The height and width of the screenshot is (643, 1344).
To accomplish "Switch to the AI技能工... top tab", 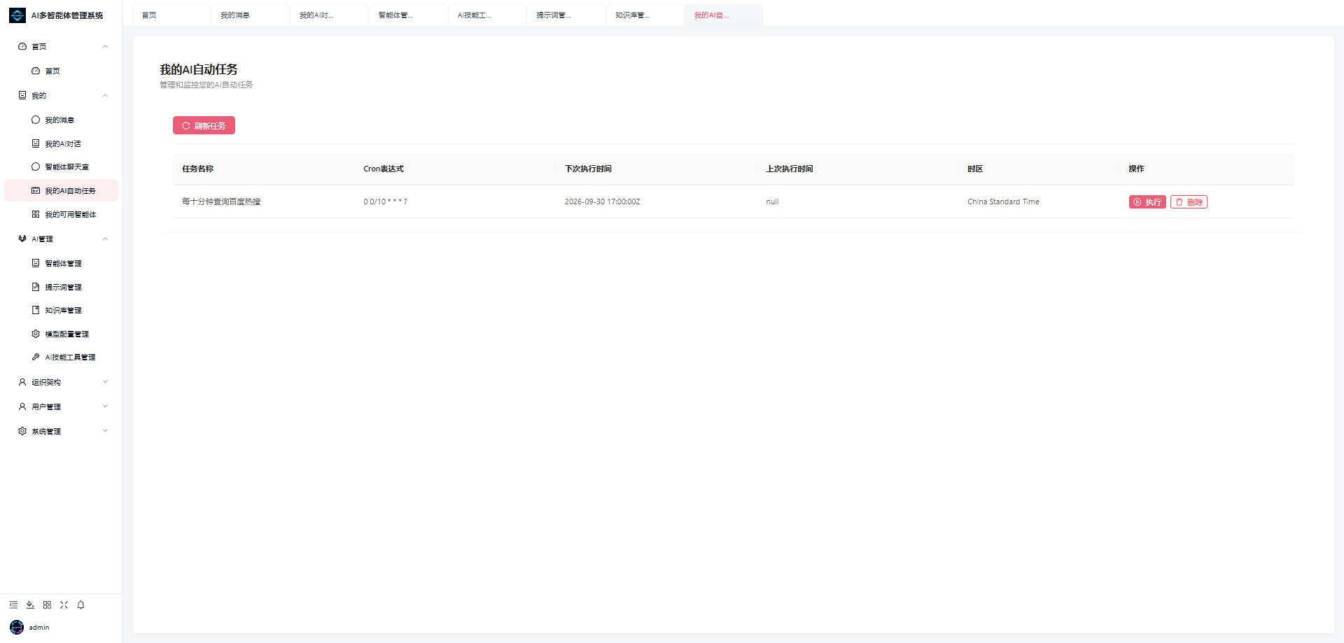I will (487, 15).
